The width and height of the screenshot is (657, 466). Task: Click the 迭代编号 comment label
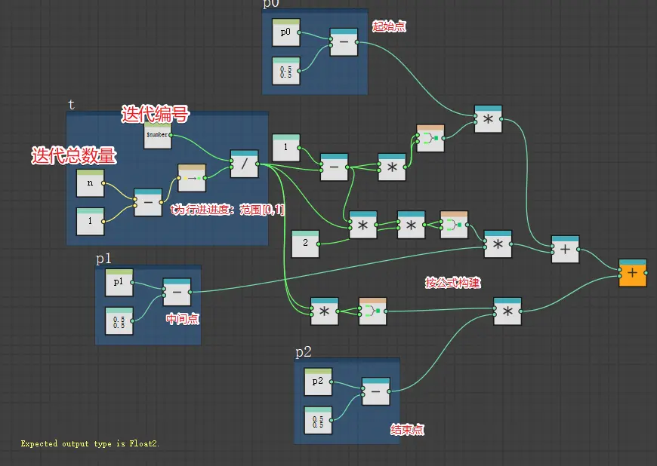pyautogui.click(x=156, y=114)
